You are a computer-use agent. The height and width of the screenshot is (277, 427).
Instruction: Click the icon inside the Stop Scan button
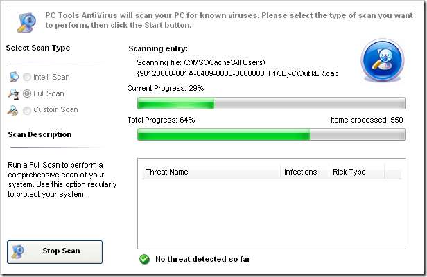pos(18,251)
